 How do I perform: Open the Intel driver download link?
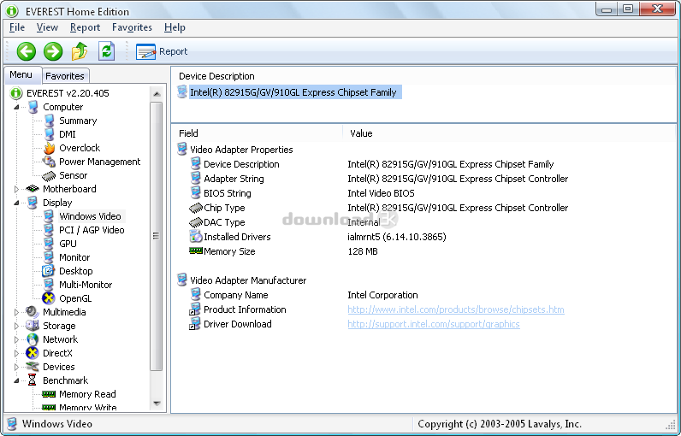click(433, 324)
